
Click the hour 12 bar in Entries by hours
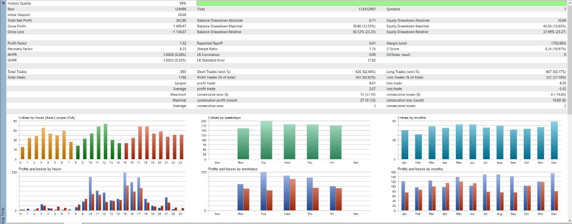click(105, 141)
